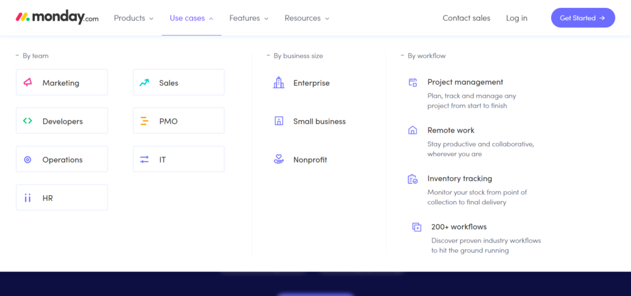
Task: Click 'Discover proven industry workflows' description
Action: (486, 246)
